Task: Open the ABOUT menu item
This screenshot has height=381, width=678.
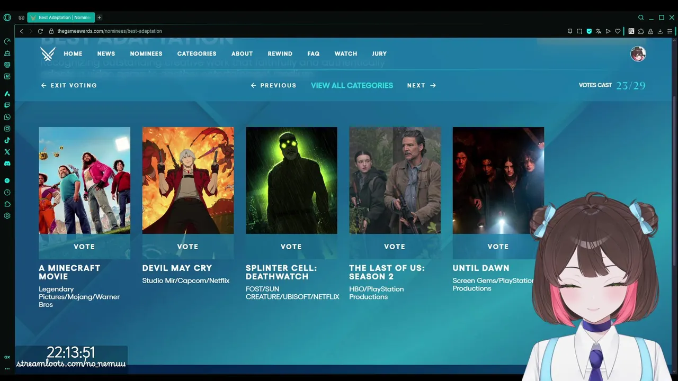Action: 242,53
